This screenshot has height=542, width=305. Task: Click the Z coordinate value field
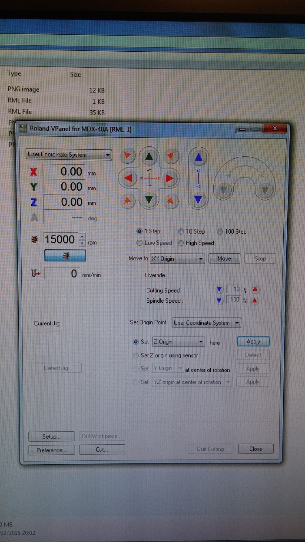click(64, 202)
